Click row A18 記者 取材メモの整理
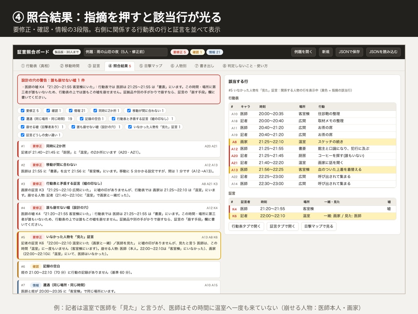418x314 pixels. (312, 121)
